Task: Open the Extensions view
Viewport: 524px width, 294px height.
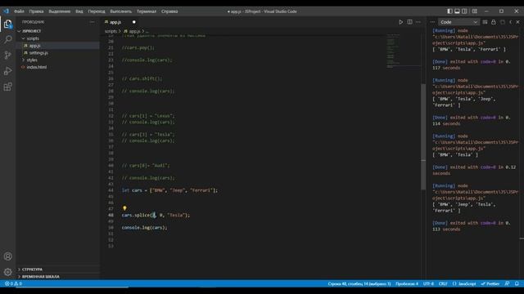Action: tap(7, 87)
